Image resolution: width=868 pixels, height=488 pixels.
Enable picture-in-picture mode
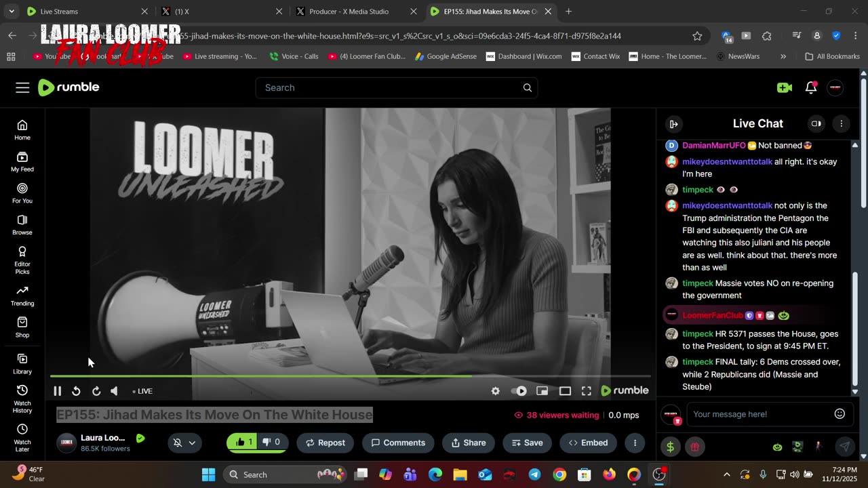[542, 391]
